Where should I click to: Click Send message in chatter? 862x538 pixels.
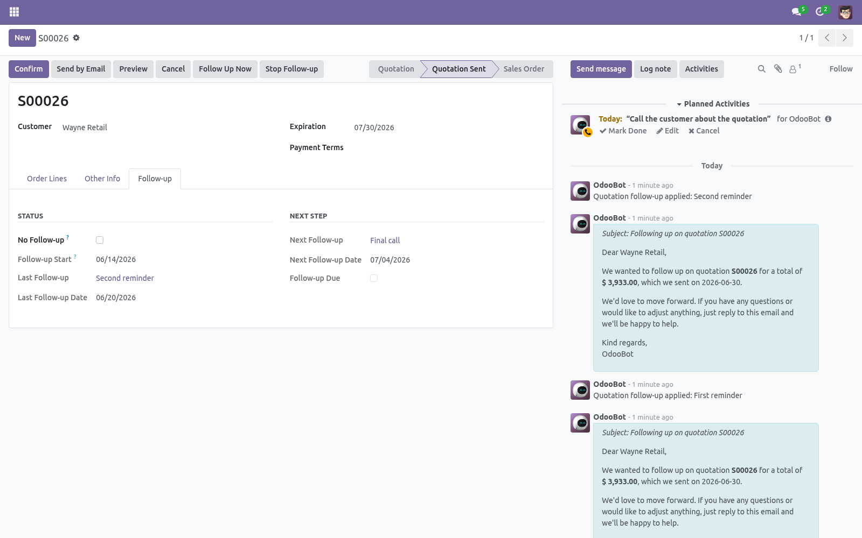click(601, 69)
